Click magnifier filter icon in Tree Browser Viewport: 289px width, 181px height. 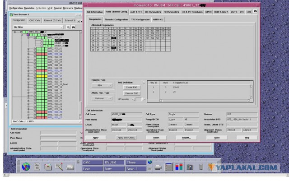coord(68,27)
